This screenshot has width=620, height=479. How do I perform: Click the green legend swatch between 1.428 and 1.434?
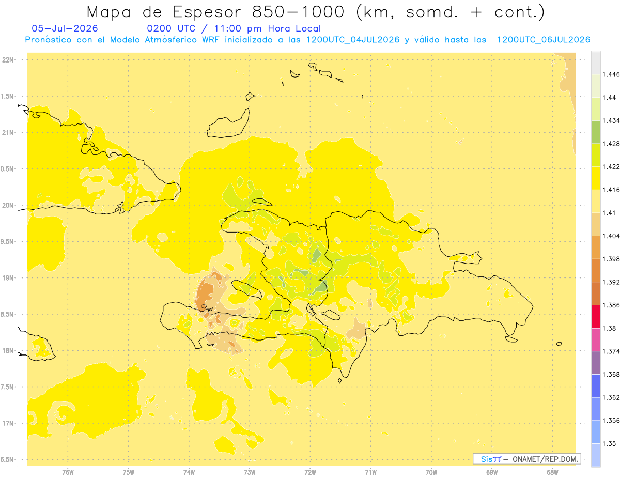[596, 132]
